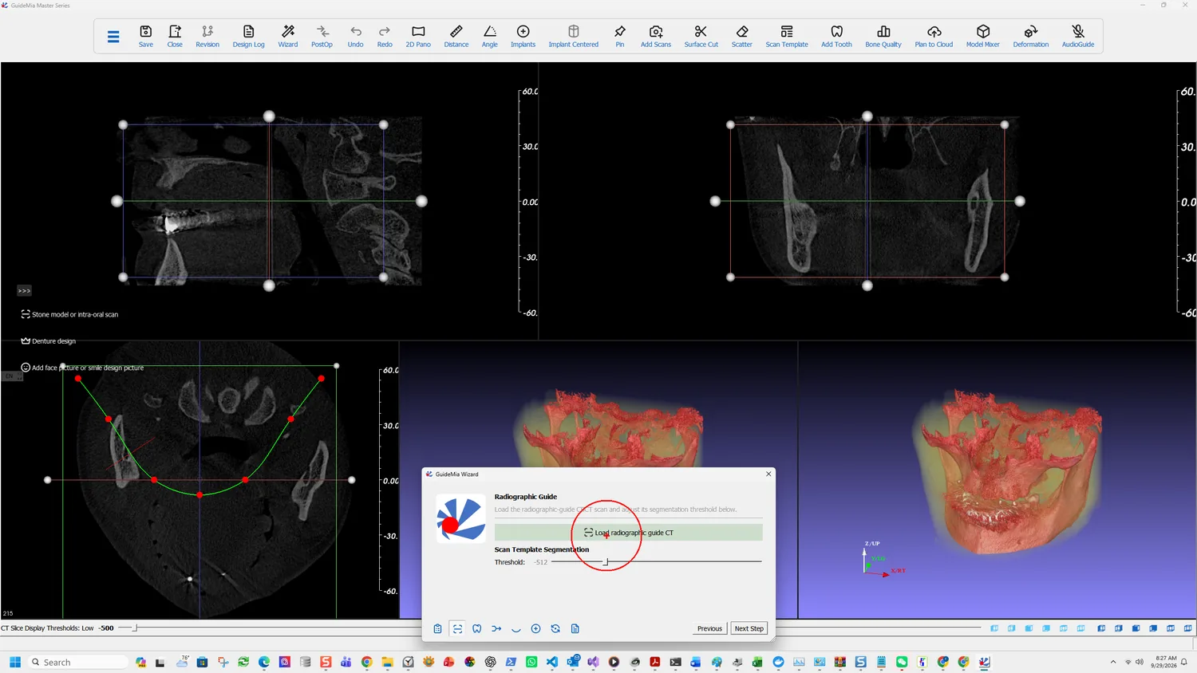1197x673 pixels.
Task: Show hidden system tray icons
Action: (x=1113, y=662)
